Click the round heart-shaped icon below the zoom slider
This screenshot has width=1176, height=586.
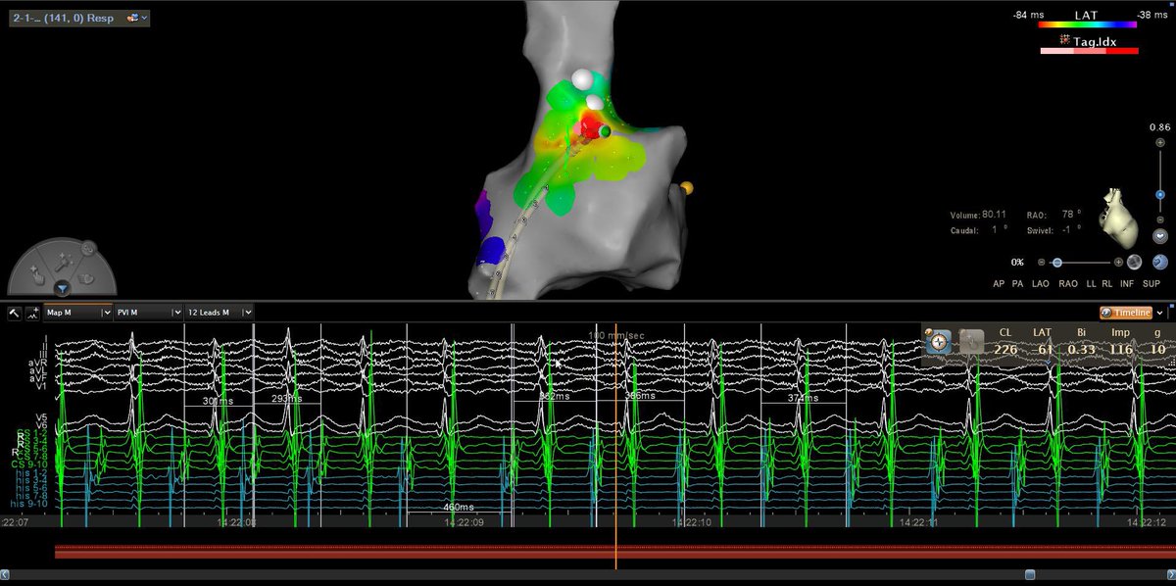pos(1160,236)
